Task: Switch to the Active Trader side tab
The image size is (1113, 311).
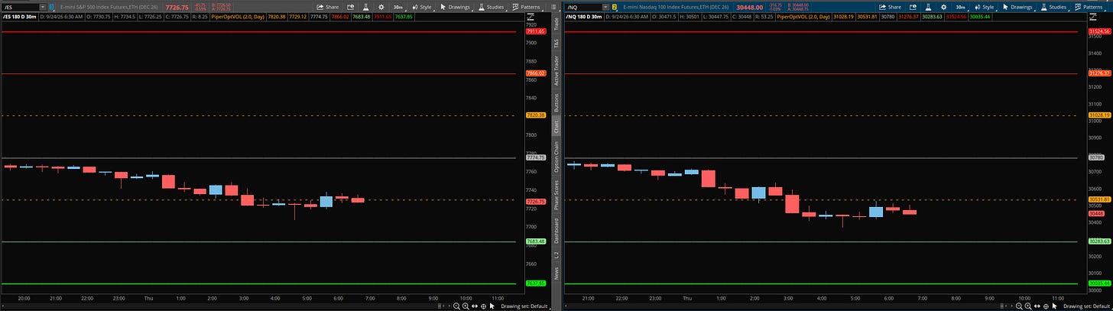Action: tap(556, 70)
